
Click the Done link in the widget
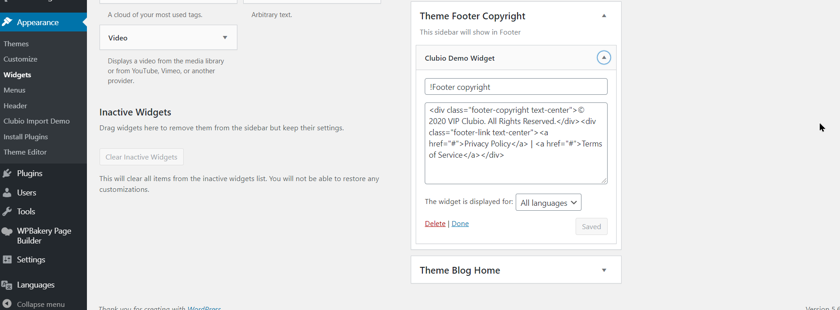point(460,224)
